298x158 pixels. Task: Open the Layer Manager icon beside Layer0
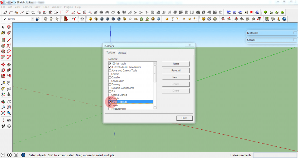tap(38, 19)
